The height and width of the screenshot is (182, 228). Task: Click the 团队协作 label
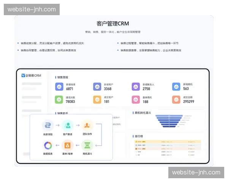[x=87, y=134]
